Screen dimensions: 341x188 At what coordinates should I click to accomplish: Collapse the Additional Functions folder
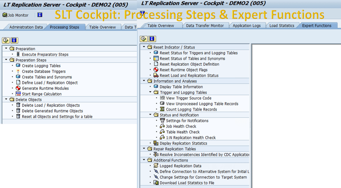click(144, 160)
